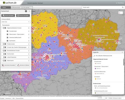Click the Gemeinschaftsschule legend swatch

point(95,74)
